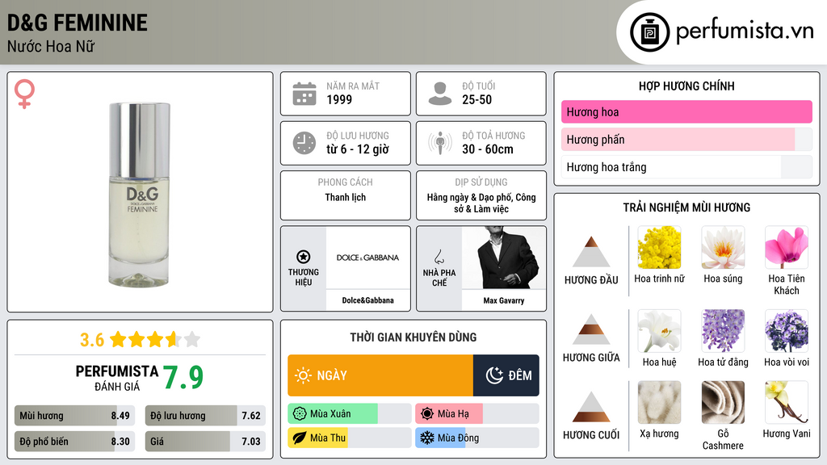Click the Dolce & Gabbana brand logo
This screenshot has width=827, height=465.
coord(367,258)
